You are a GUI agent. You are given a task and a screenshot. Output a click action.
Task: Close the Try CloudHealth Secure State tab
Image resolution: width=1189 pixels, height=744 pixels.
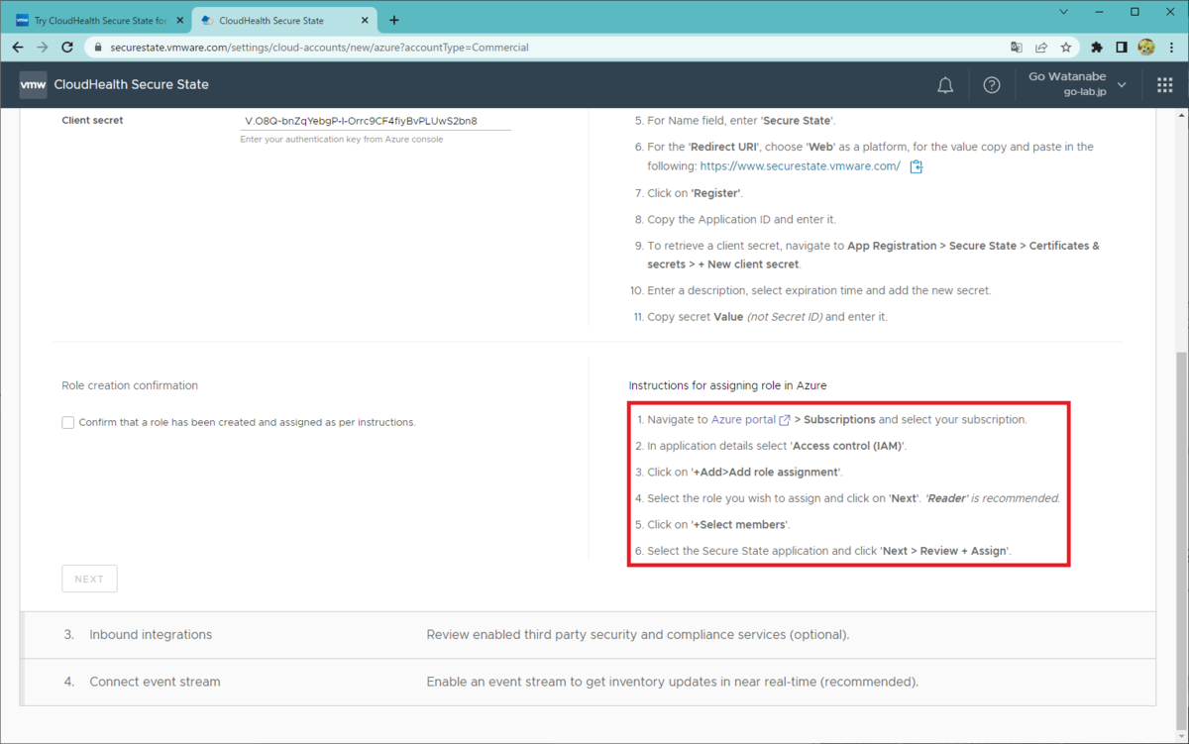[179, 20]
